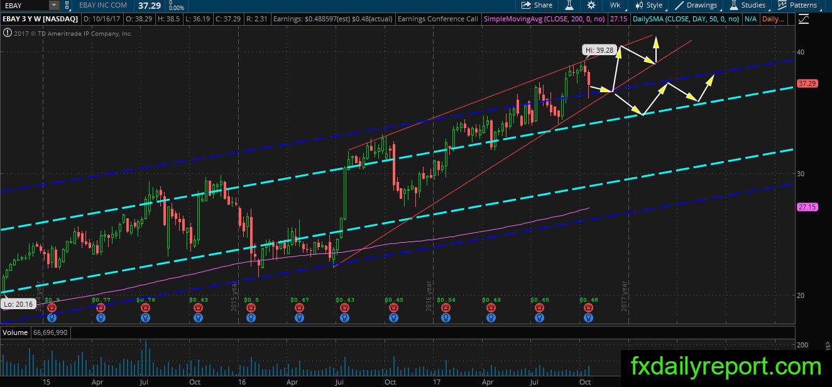Click red earnings phone icon under $0.48

(588, 308)
